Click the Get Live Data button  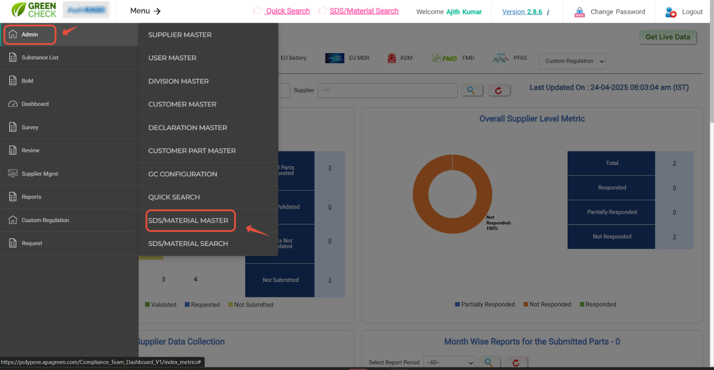668,37
